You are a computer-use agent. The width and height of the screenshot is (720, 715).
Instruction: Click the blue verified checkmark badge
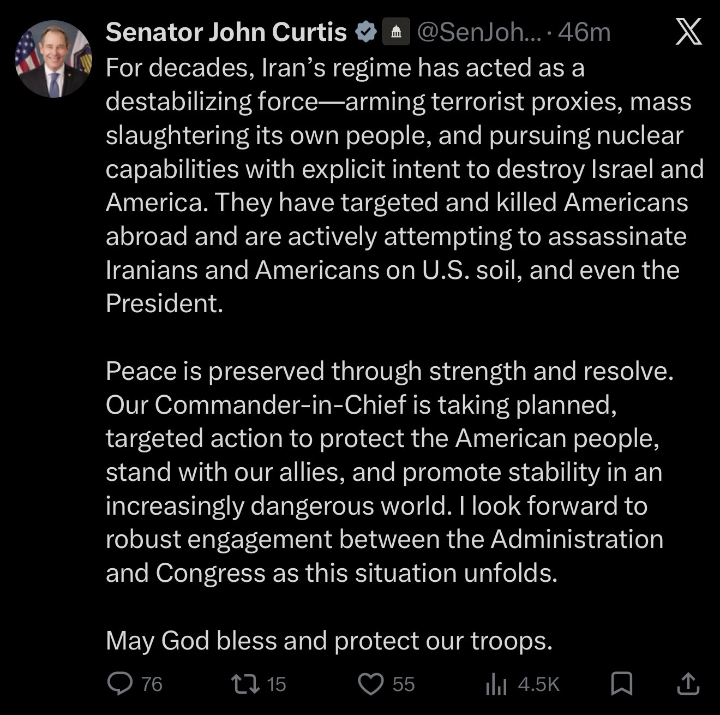(x=366, y=32)
